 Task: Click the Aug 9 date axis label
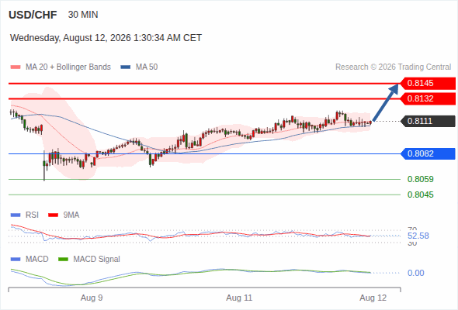[92, 298]
